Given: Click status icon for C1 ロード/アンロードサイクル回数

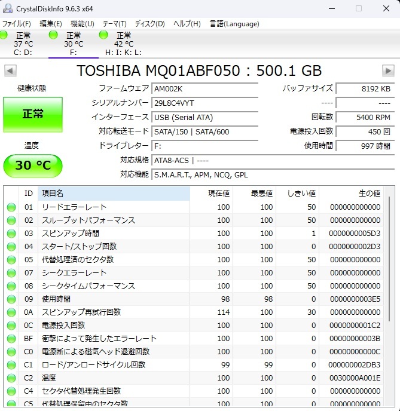Looking at the screenshot, I should pos(11,365).
